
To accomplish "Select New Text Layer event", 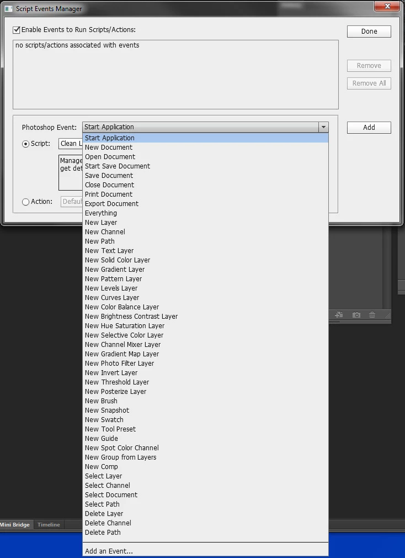I will [205, 250].
